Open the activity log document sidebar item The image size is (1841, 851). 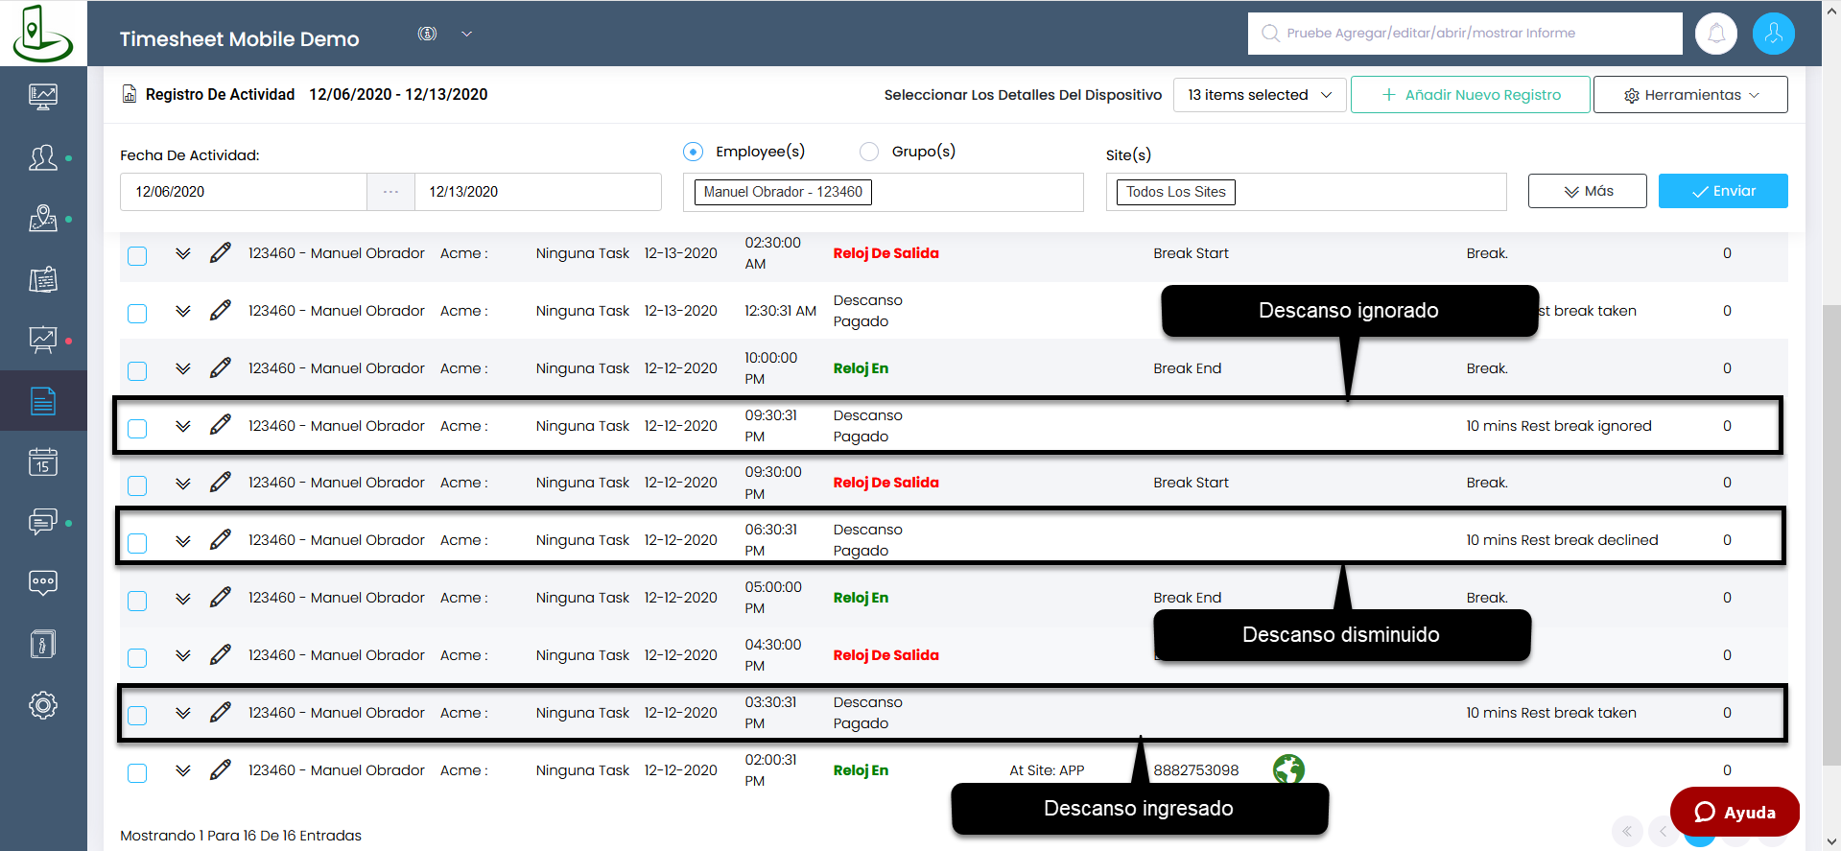pyautogui.click(x=43, y=401)
